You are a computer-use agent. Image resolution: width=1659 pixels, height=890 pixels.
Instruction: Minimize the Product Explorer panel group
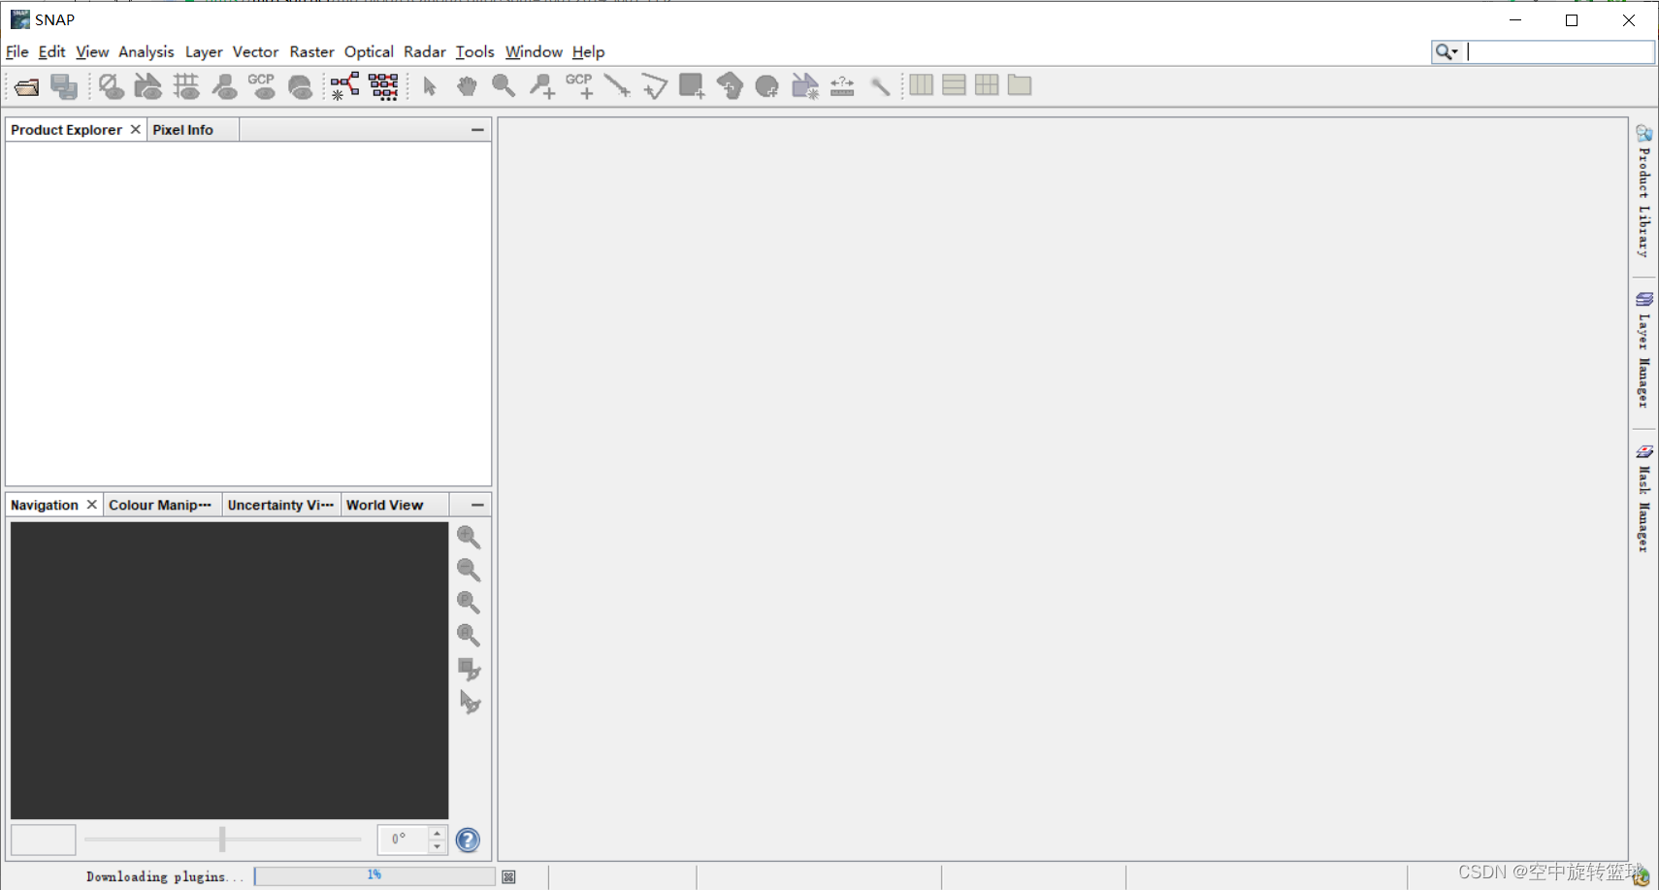coord(477,129)
